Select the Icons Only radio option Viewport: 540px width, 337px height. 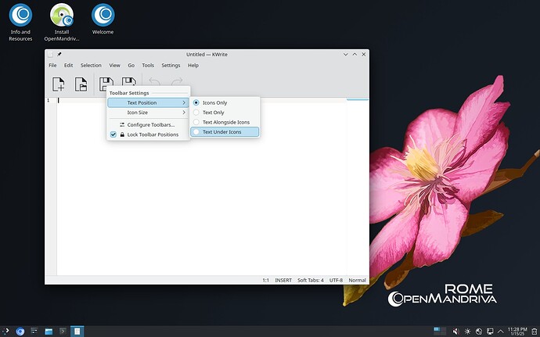click(214, 102)
